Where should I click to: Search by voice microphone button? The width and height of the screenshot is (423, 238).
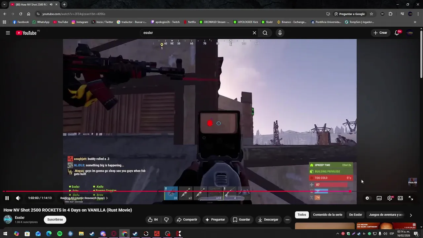(280, 33)
